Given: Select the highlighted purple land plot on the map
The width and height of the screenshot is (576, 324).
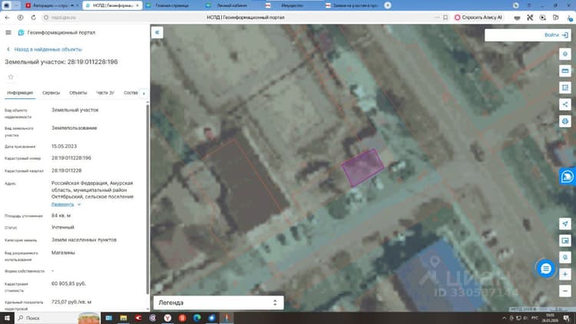Looking at the screenshot, I should [363, 167].
